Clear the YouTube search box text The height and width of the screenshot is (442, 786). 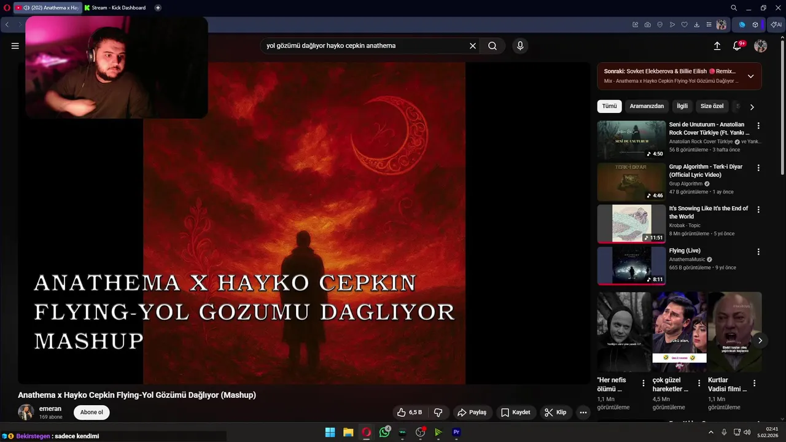[x=473, y=46]
